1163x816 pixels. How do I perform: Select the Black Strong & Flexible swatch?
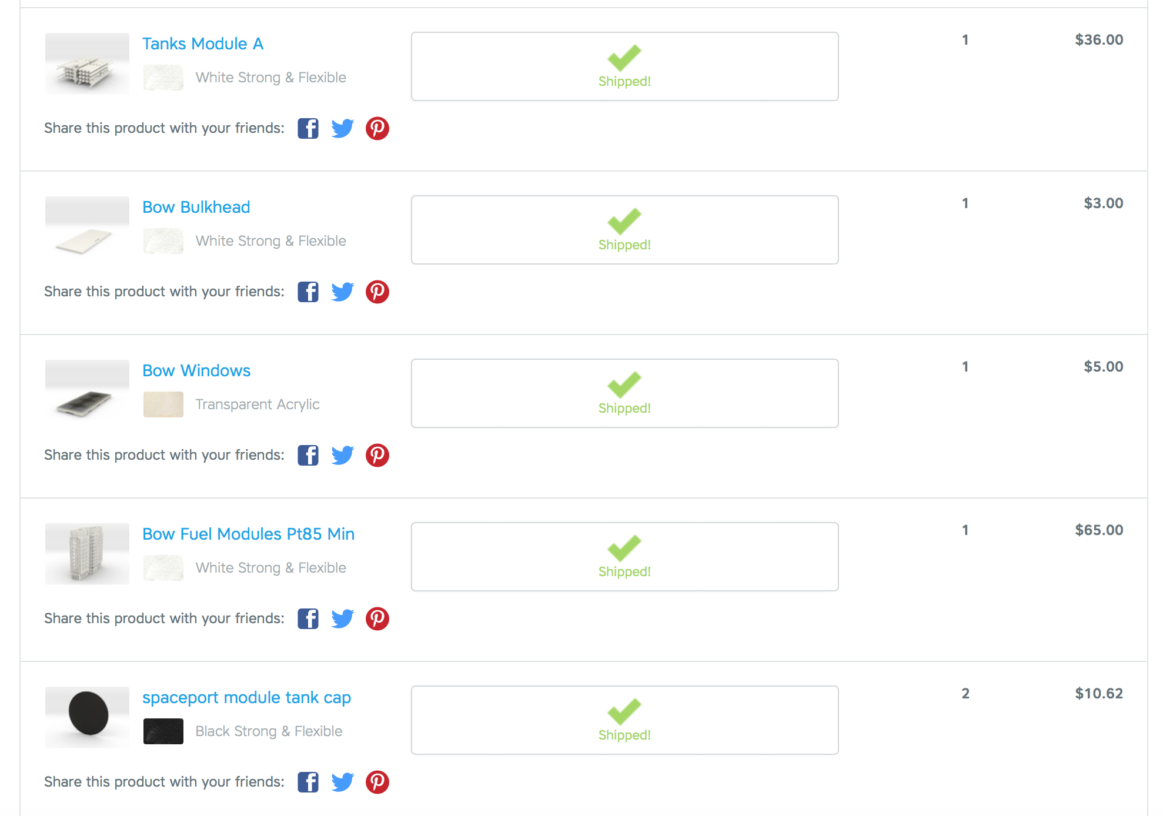(x=163, y=731)
